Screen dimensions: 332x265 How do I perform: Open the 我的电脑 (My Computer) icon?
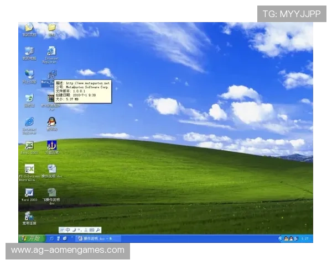tap(29, 52)
